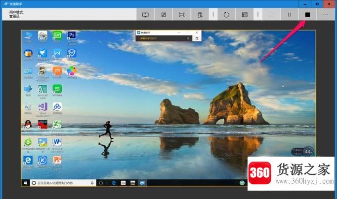Click This PC icon on remote desktop

(28, 36)
